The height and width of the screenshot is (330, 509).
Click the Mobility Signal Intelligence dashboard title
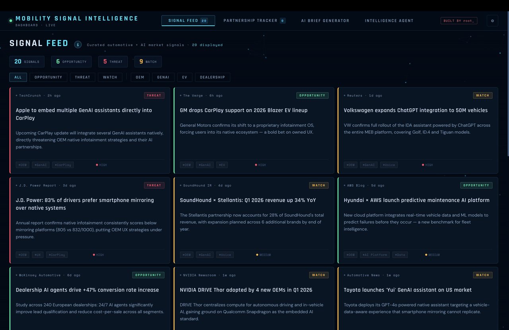[x=77, y=19]
